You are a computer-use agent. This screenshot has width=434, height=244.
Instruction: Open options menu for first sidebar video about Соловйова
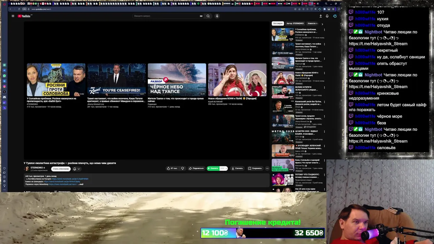click(x=324, y=30)
